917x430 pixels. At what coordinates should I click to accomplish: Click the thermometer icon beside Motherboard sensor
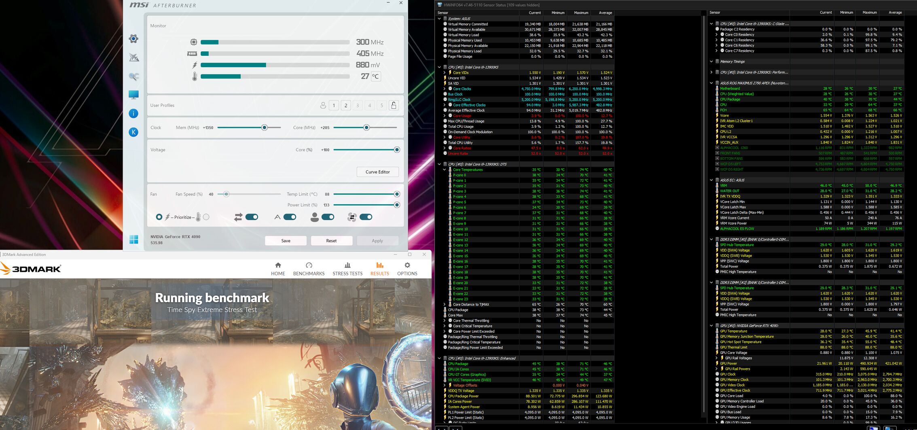pos(717,89)
